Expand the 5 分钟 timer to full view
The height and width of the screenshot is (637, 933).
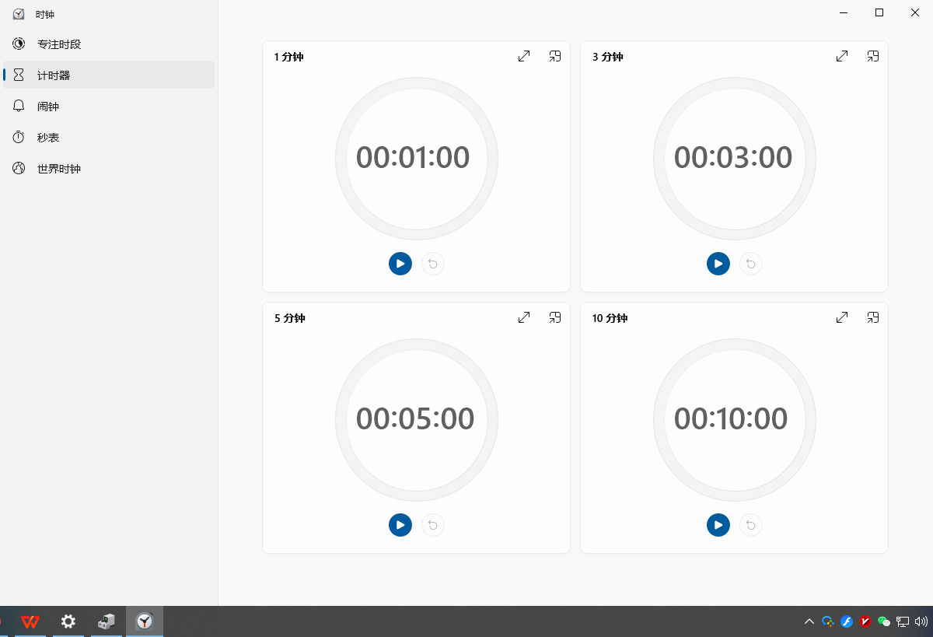(x=524, y=317)
